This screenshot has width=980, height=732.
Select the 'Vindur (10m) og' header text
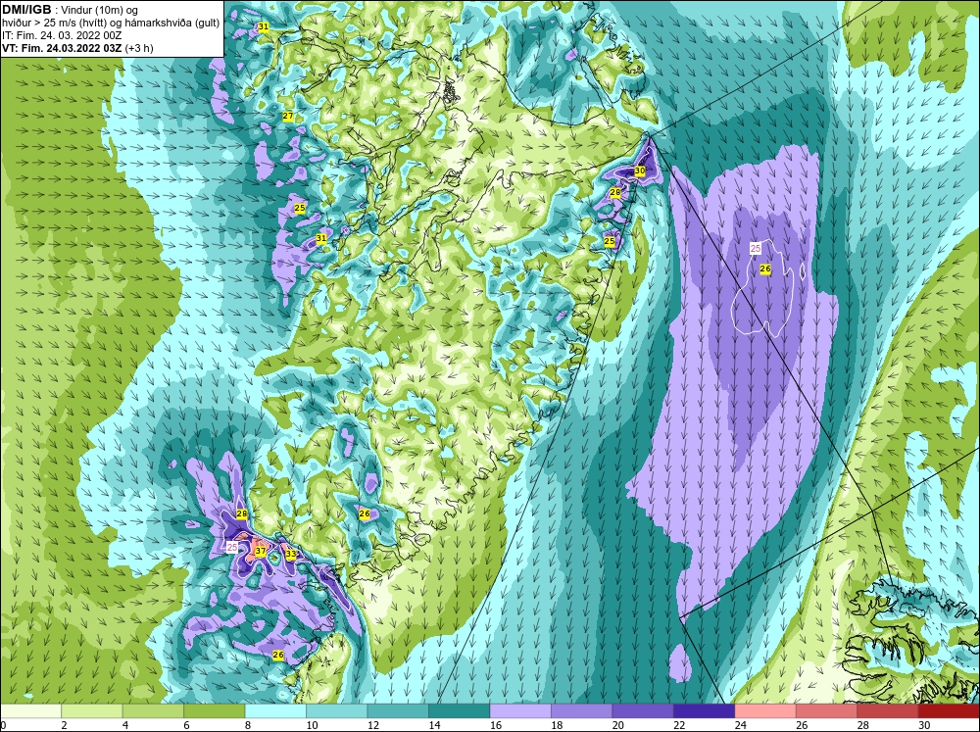point(101,11)
